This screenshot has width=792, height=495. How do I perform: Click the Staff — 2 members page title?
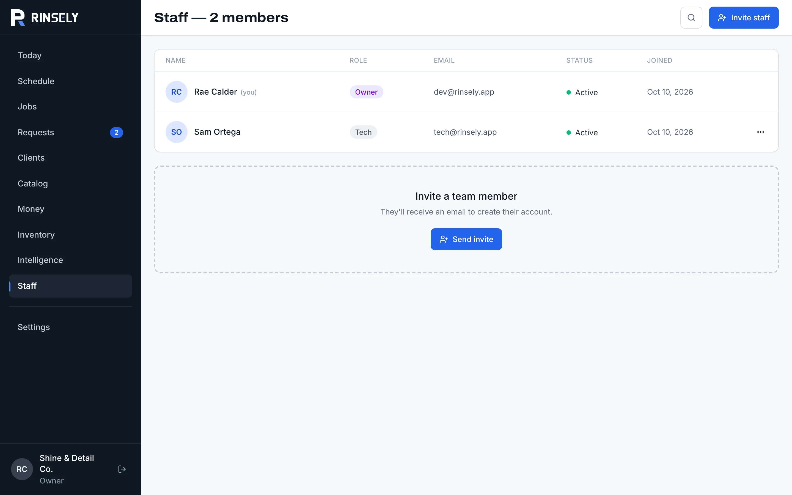[x=221, y=18]
